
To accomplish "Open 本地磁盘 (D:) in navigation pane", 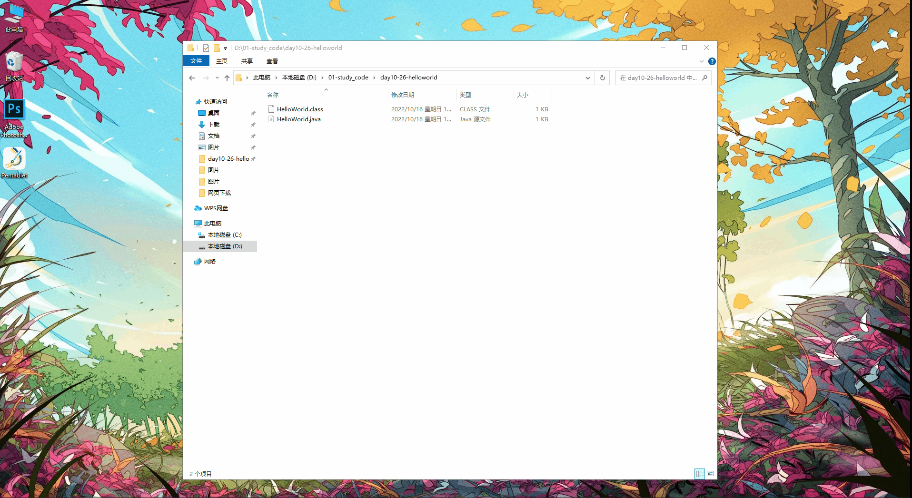I will (225, 246).
